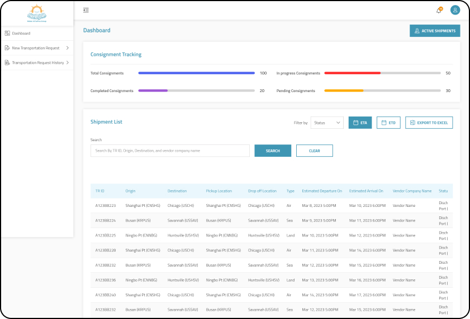Toggle the ETD date filter
The height and width of the screenshot is (319, 470).
point(388,123)
